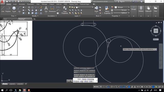The image size is (164, 92).
Task: Select the Arc tool
Action: (19, 9)
